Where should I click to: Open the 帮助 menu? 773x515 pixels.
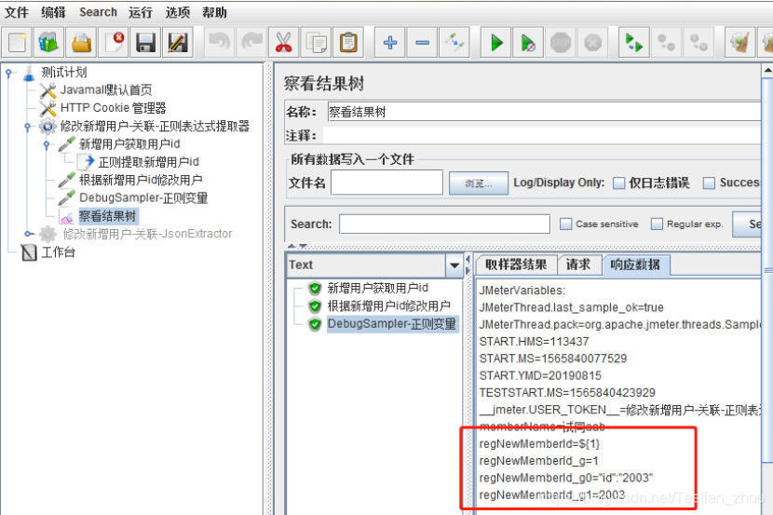point(214,12)
